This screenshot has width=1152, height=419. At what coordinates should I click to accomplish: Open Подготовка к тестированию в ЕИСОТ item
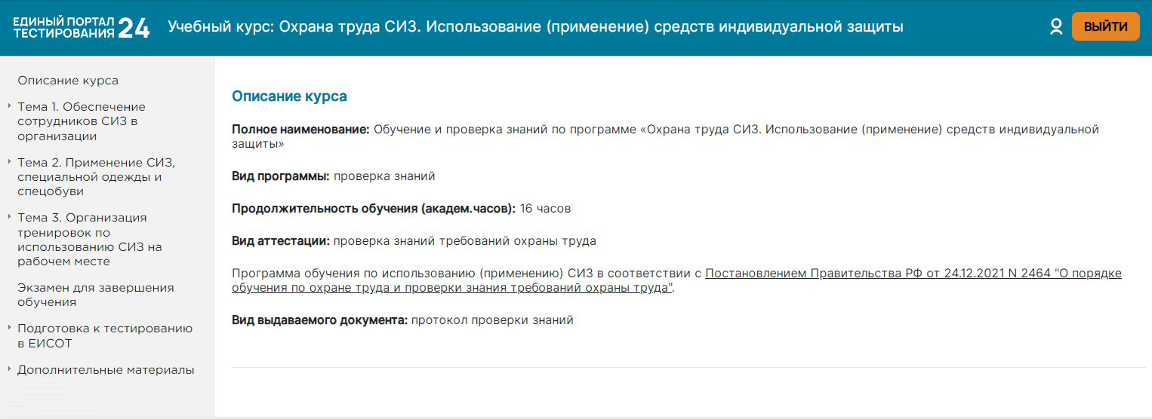coord(104,335)
